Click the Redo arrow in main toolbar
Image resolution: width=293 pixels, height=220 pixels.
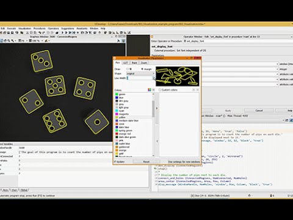pyautogui.click(x=43, y=32)
